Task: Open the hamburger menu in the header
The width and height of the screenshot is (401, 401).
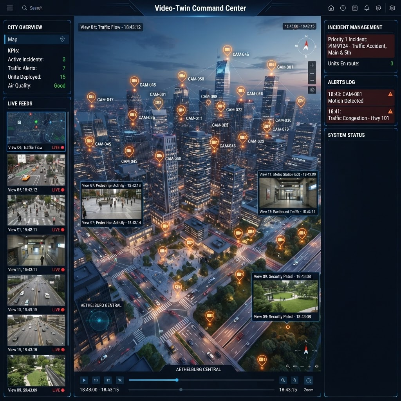Action: [10, 8]
